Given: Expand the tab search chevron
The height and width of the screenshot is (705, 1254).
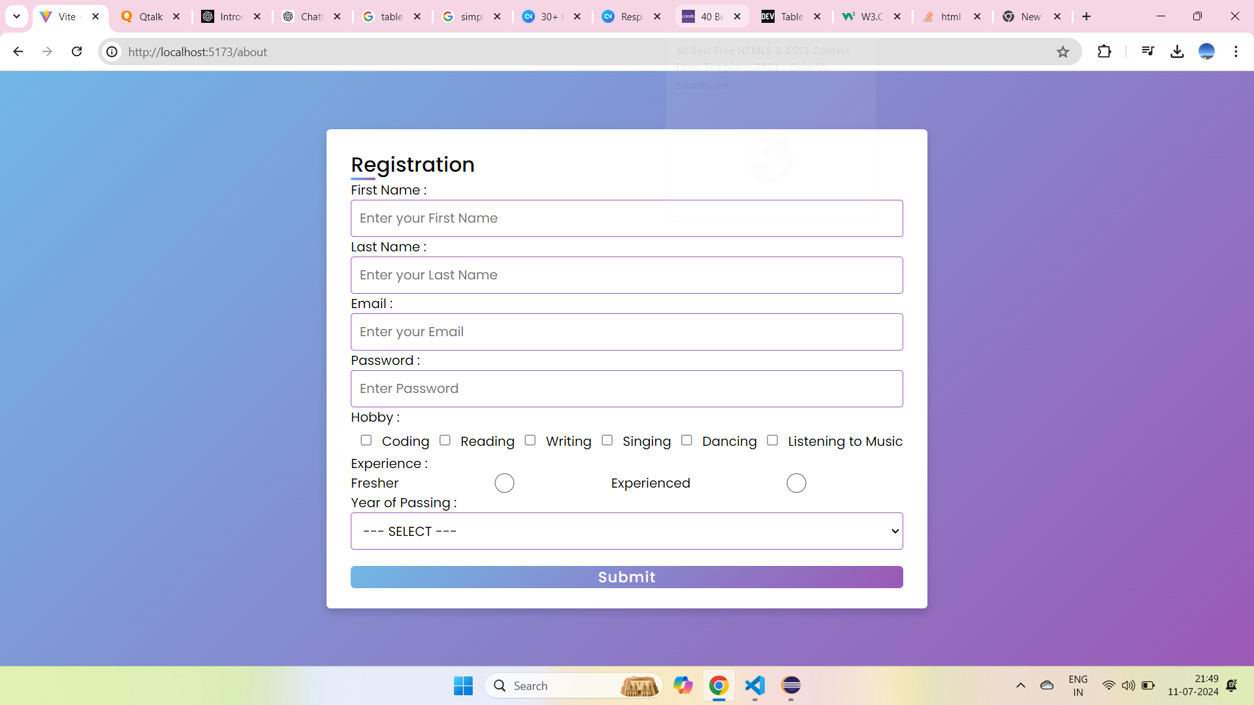Looking at the screenshot, I should [16, 16].
